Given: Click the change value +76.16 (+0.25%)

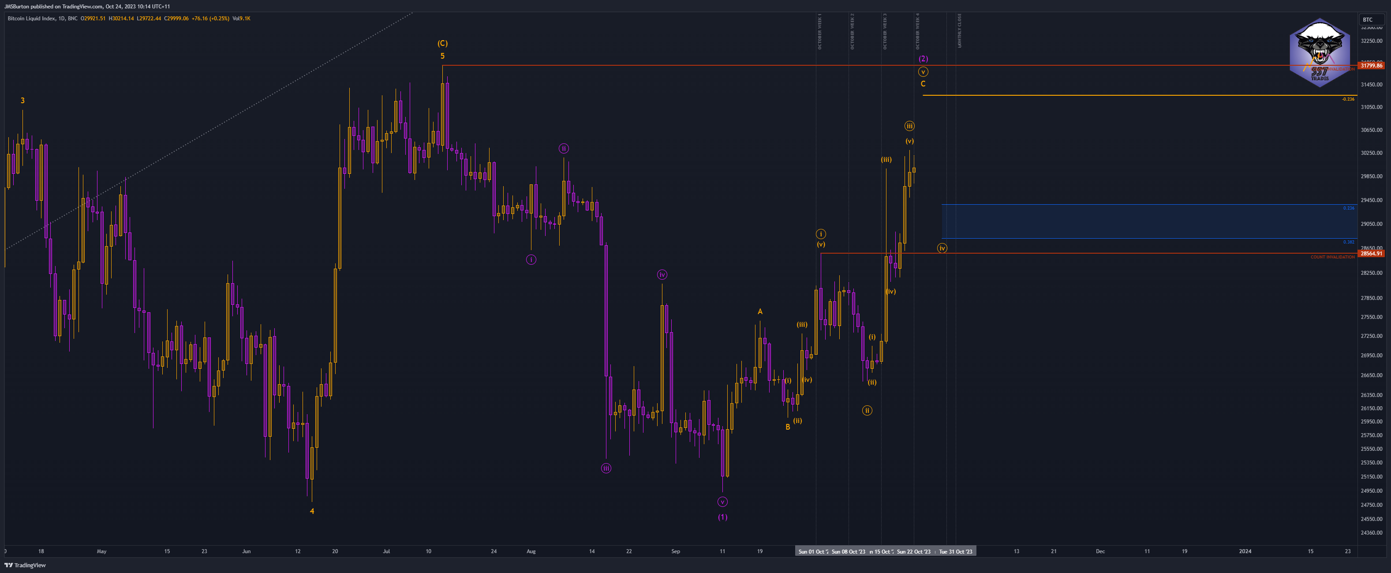Looking at the screenshot, I should 211,19.
